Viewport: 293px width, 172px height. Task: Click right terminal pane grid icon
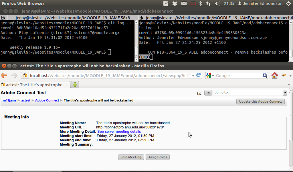click(x=141, y=18)
